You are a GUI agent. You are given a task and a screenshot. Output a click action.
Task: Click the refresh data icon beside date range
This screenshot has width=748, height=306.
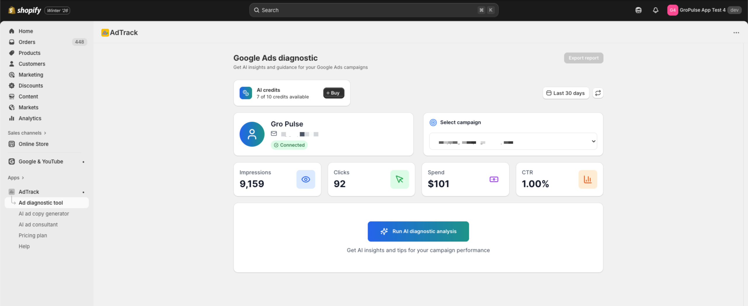598,93
